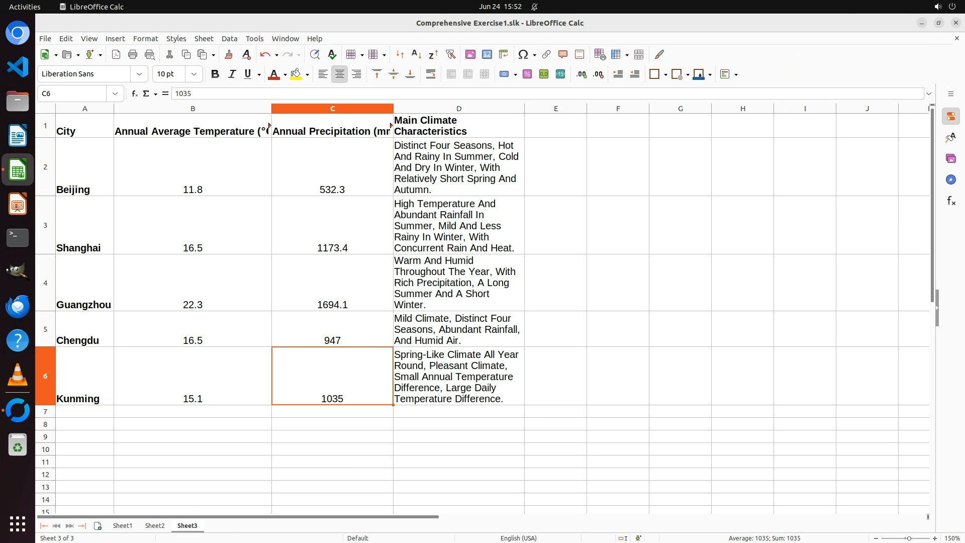Toggle Bold formatting
This screenshot has height=543, width=965.
pos(215,74)
